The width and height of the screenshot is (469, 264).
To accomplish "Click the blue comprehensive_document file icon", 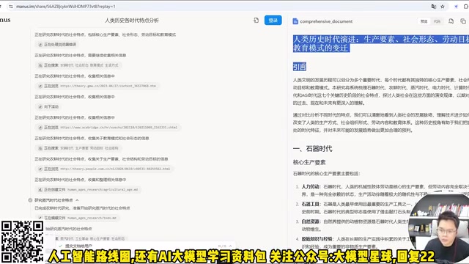I will click(x=295, y=21).
